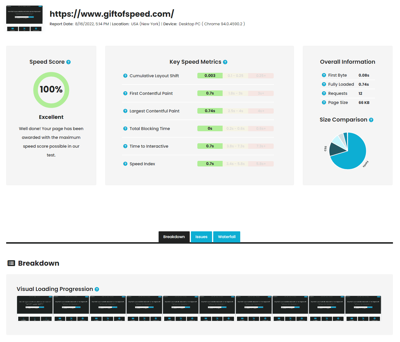Screen dimensions: 400x342
Task: Click the Cumulative Layout Shift label
Action: (154, 76)
